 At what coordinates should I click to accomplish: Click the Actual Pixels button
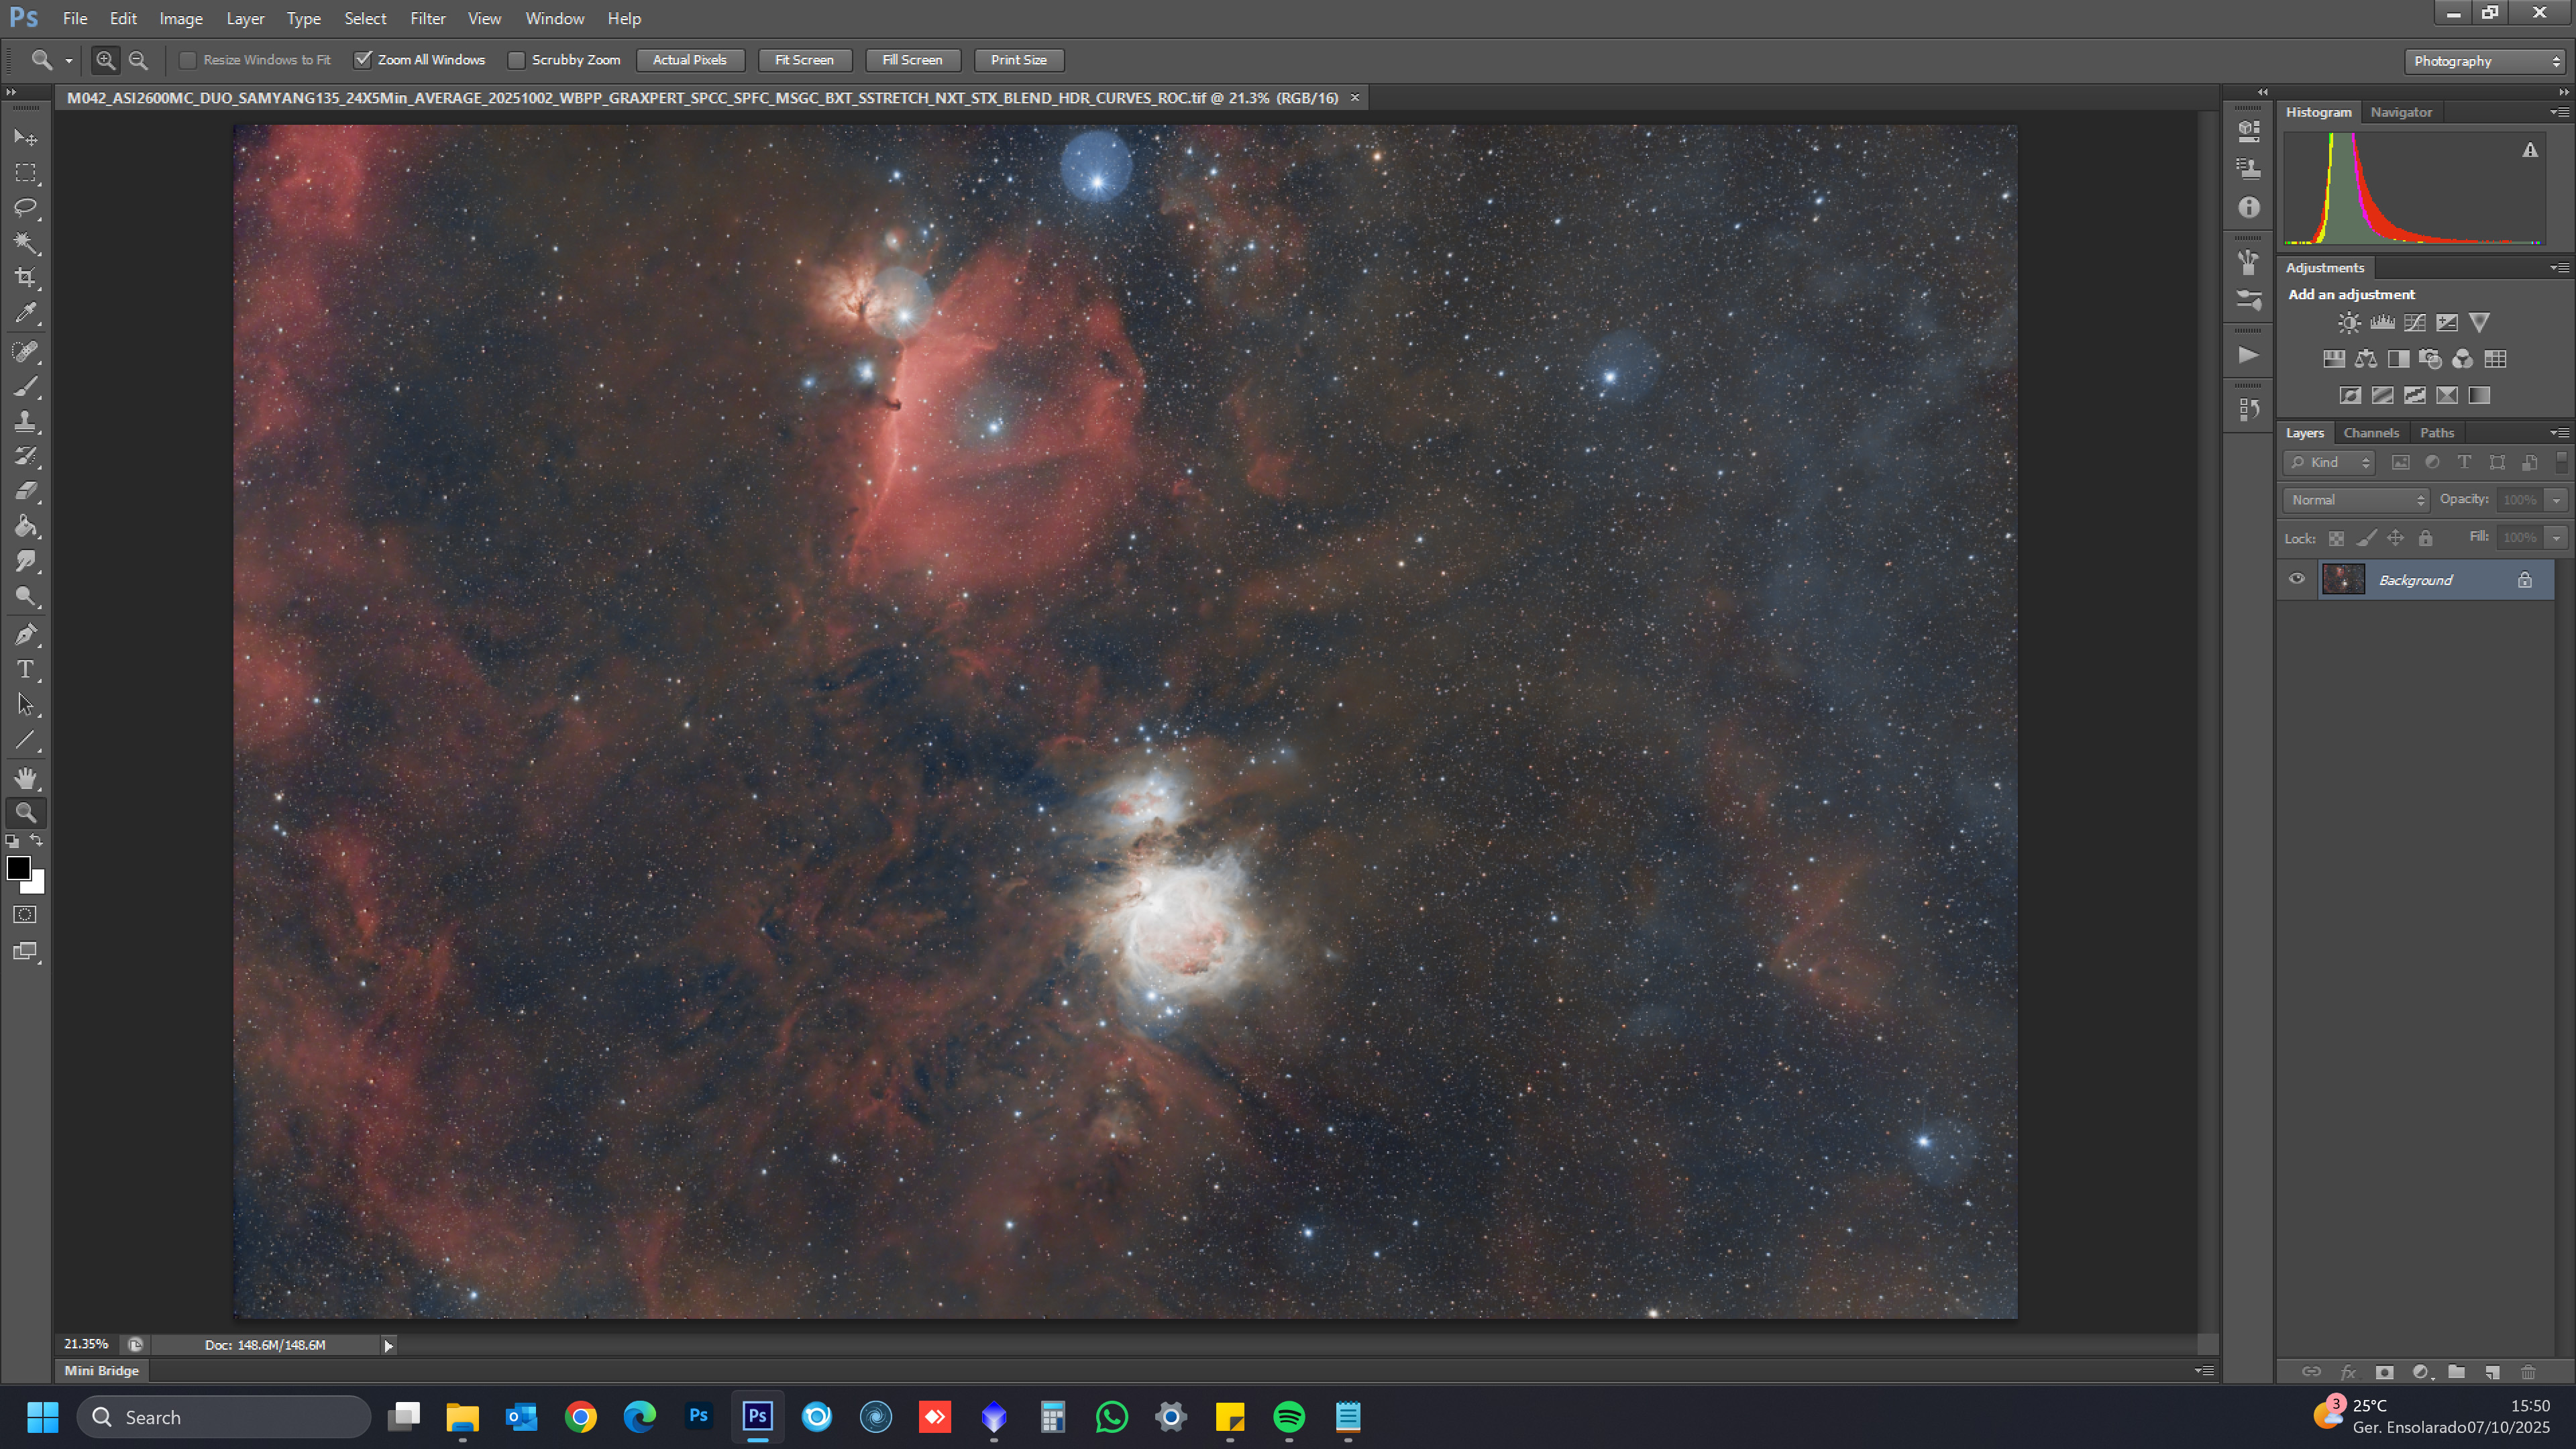pyautogui.click(x=690, y=60)
